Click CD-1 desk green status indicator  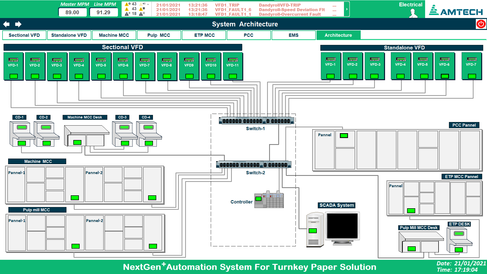click(22, 143)
